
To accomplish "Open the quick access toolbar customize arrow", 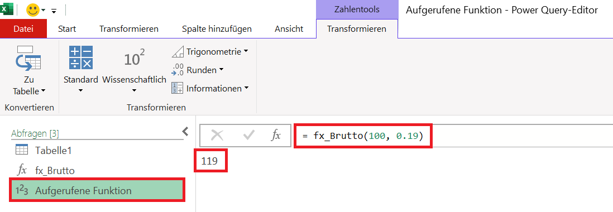I will click(54, 11).
